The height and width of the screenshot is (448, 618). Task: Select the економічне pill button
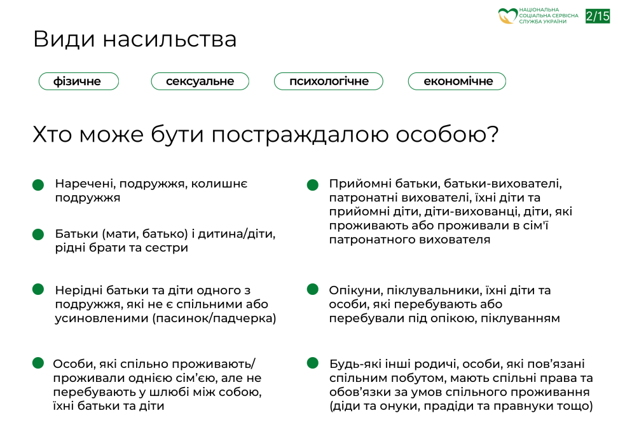tap(457, 81)
